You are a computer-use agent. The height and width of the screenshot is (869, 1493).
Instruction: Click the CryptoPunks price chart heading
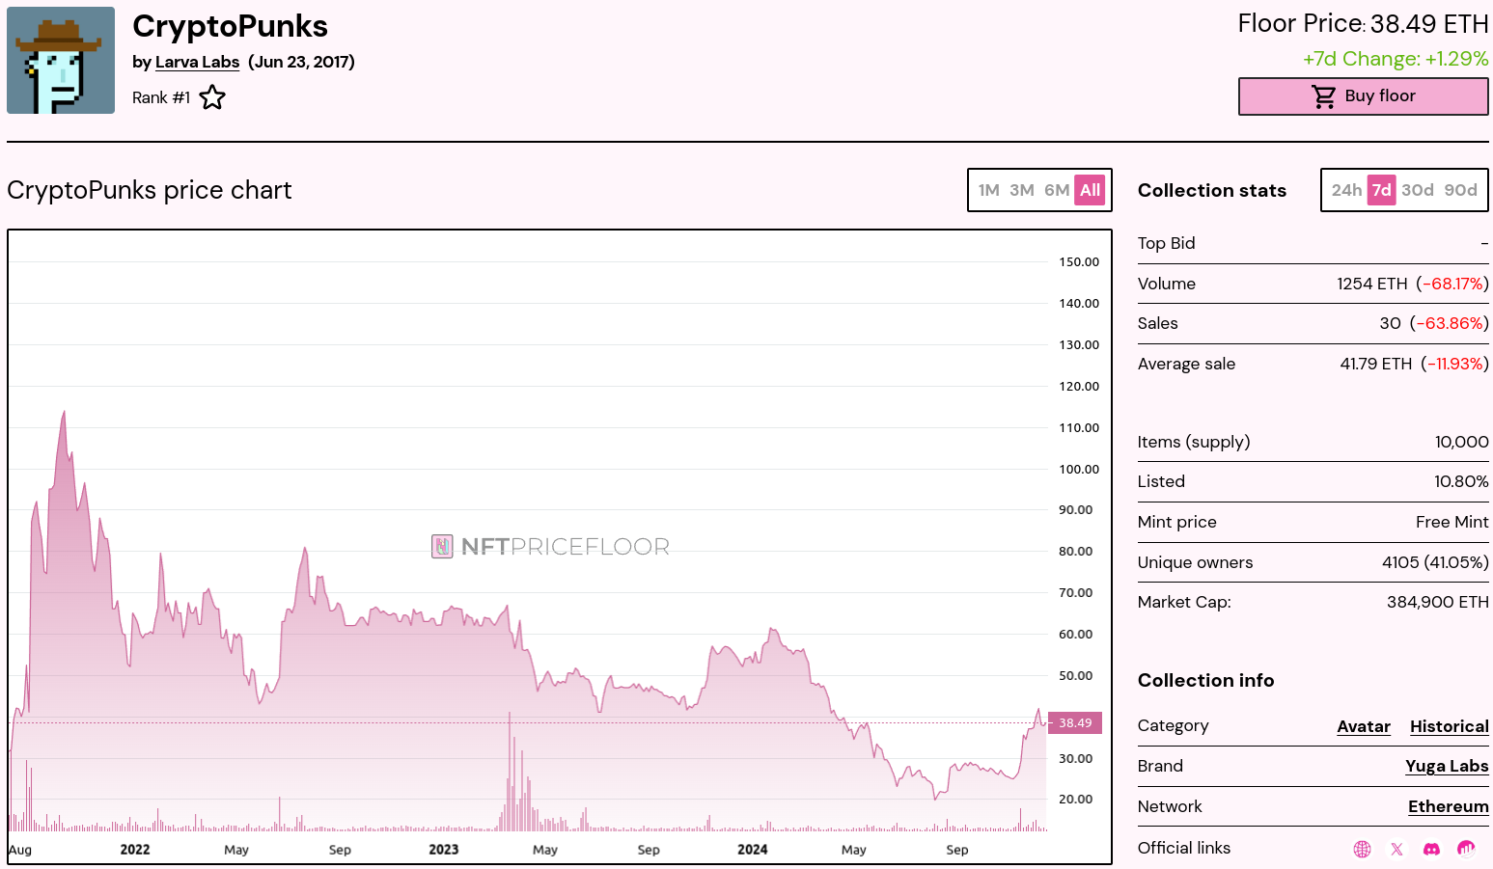150,190
